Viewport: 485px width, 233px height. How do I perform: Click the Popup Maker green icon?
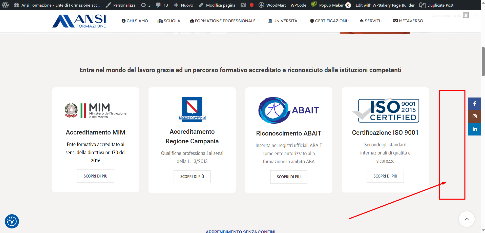click(314, 4)
